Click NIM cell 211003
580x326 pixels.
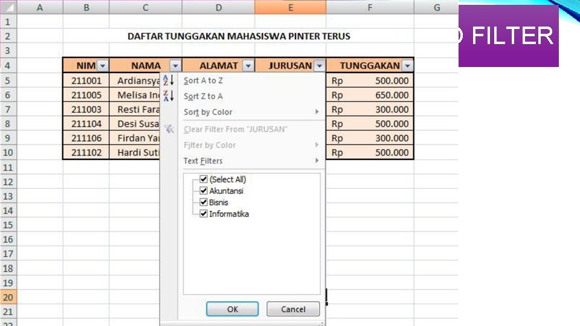coord(86,109)
